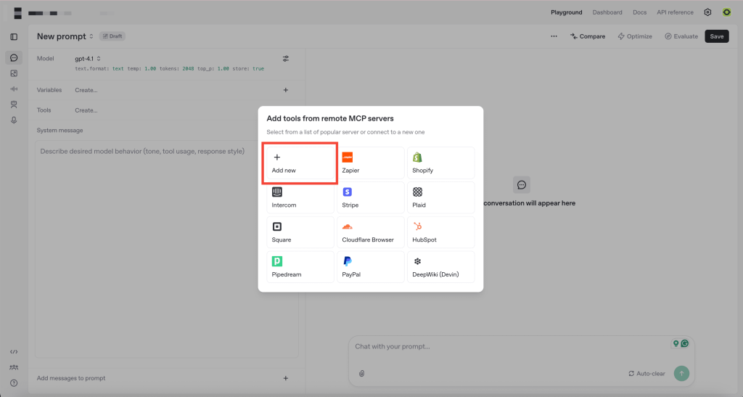Select the Pipedream server tile
This screenshot has width=743, height=397.
[300, 267]
